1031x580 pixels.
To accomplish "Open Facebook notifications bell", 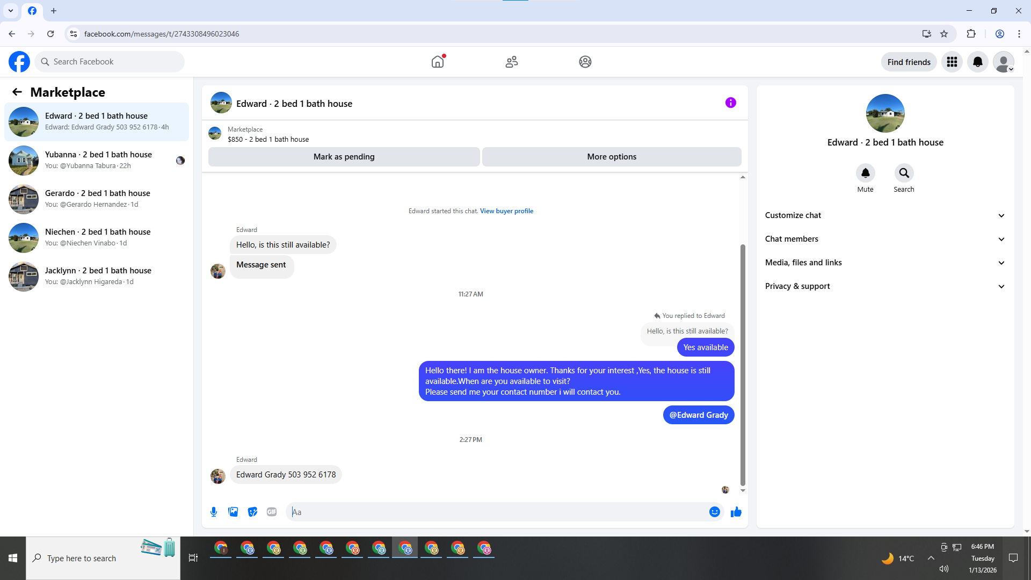I will 977,62.
